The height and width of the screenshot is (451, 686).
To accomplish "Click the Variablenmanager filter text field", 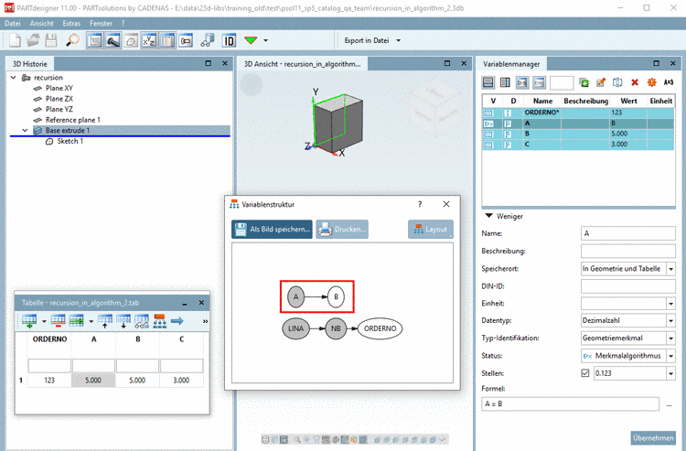I will pos(562,82).
